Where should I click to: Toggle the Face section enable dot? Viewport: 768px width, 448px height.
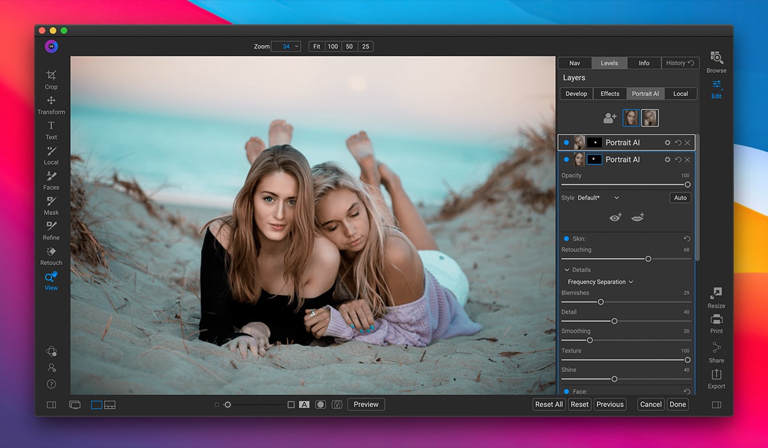tap(566, 391)
